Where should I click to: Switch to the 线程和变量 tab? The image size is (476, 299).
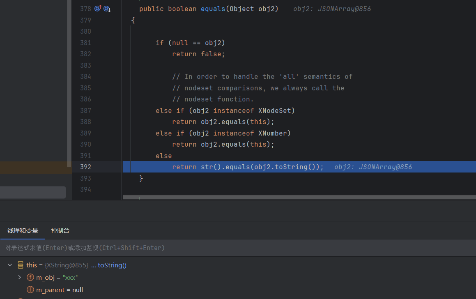click(23, 231)
